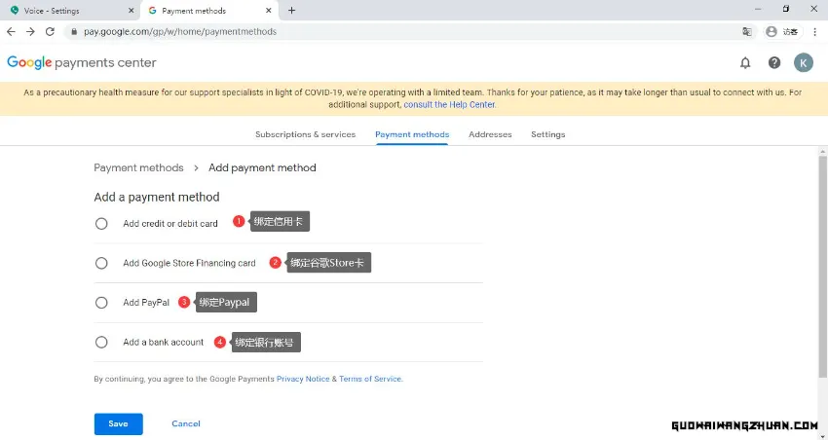This screenshot has height=440, width=828.
Task: Select the Add PayPal option
Action: [101, 303]
